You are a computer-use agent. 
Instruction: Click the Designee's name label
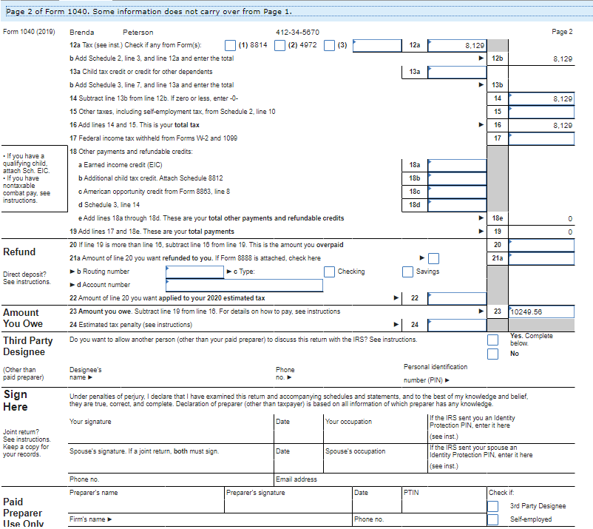tap(86, 374)
